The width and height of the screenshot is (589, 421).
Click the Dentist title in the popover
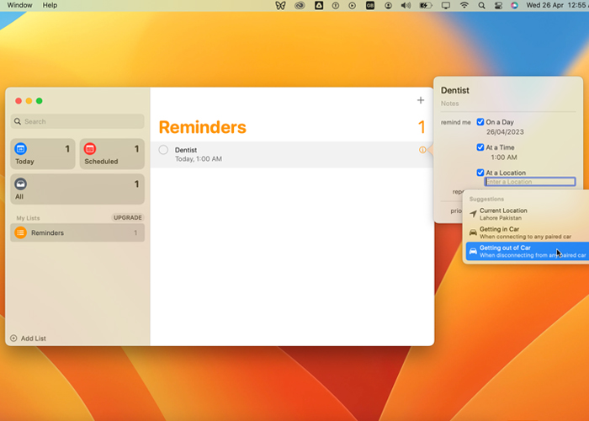point(455,91)
